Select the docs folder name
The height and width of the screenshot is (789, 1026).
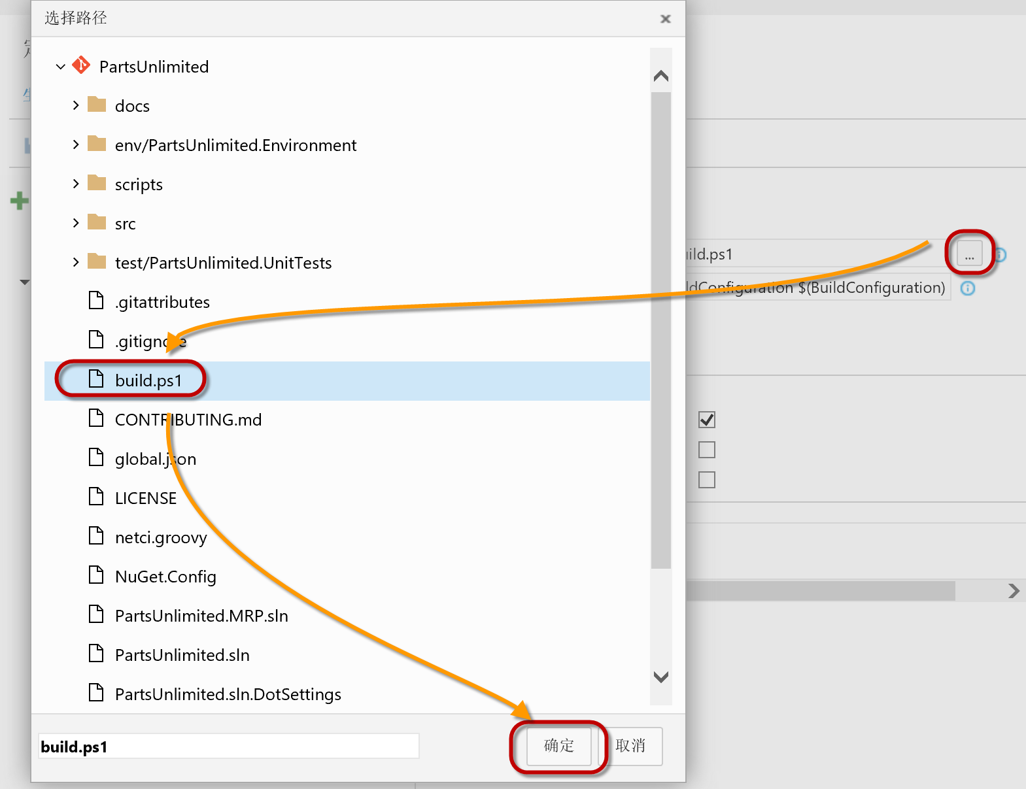[x=132, y=106]
